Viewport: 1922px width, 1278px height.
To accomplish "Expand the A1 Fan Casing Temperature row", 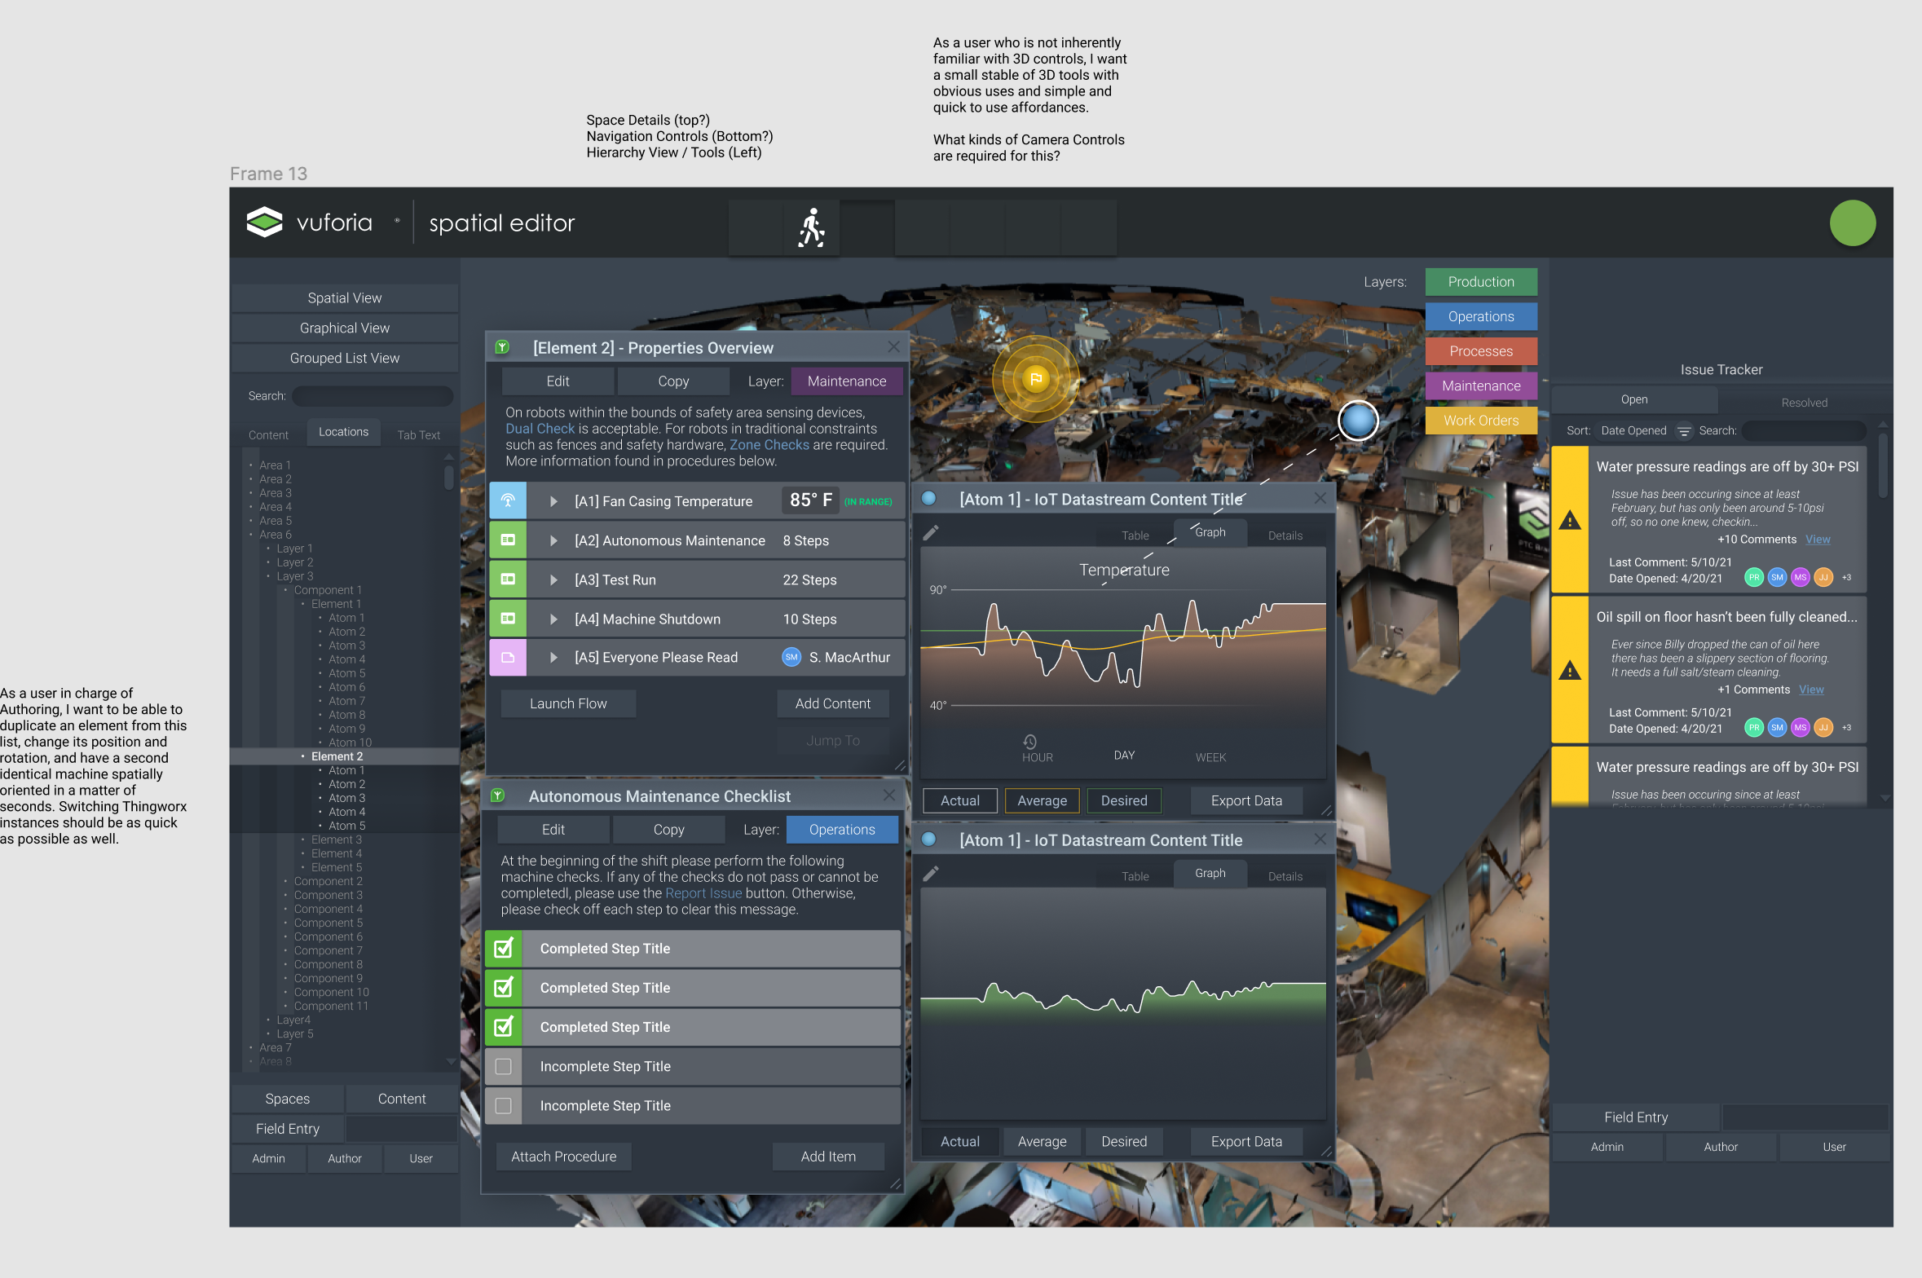I will (x=553, y=501).
